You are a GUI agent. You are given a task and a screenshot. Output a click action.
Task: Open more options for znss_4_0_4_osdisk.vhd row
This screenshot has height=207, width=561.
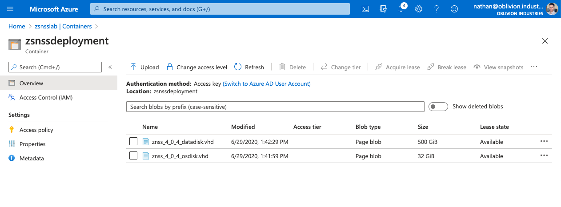[x=544, y=155]
